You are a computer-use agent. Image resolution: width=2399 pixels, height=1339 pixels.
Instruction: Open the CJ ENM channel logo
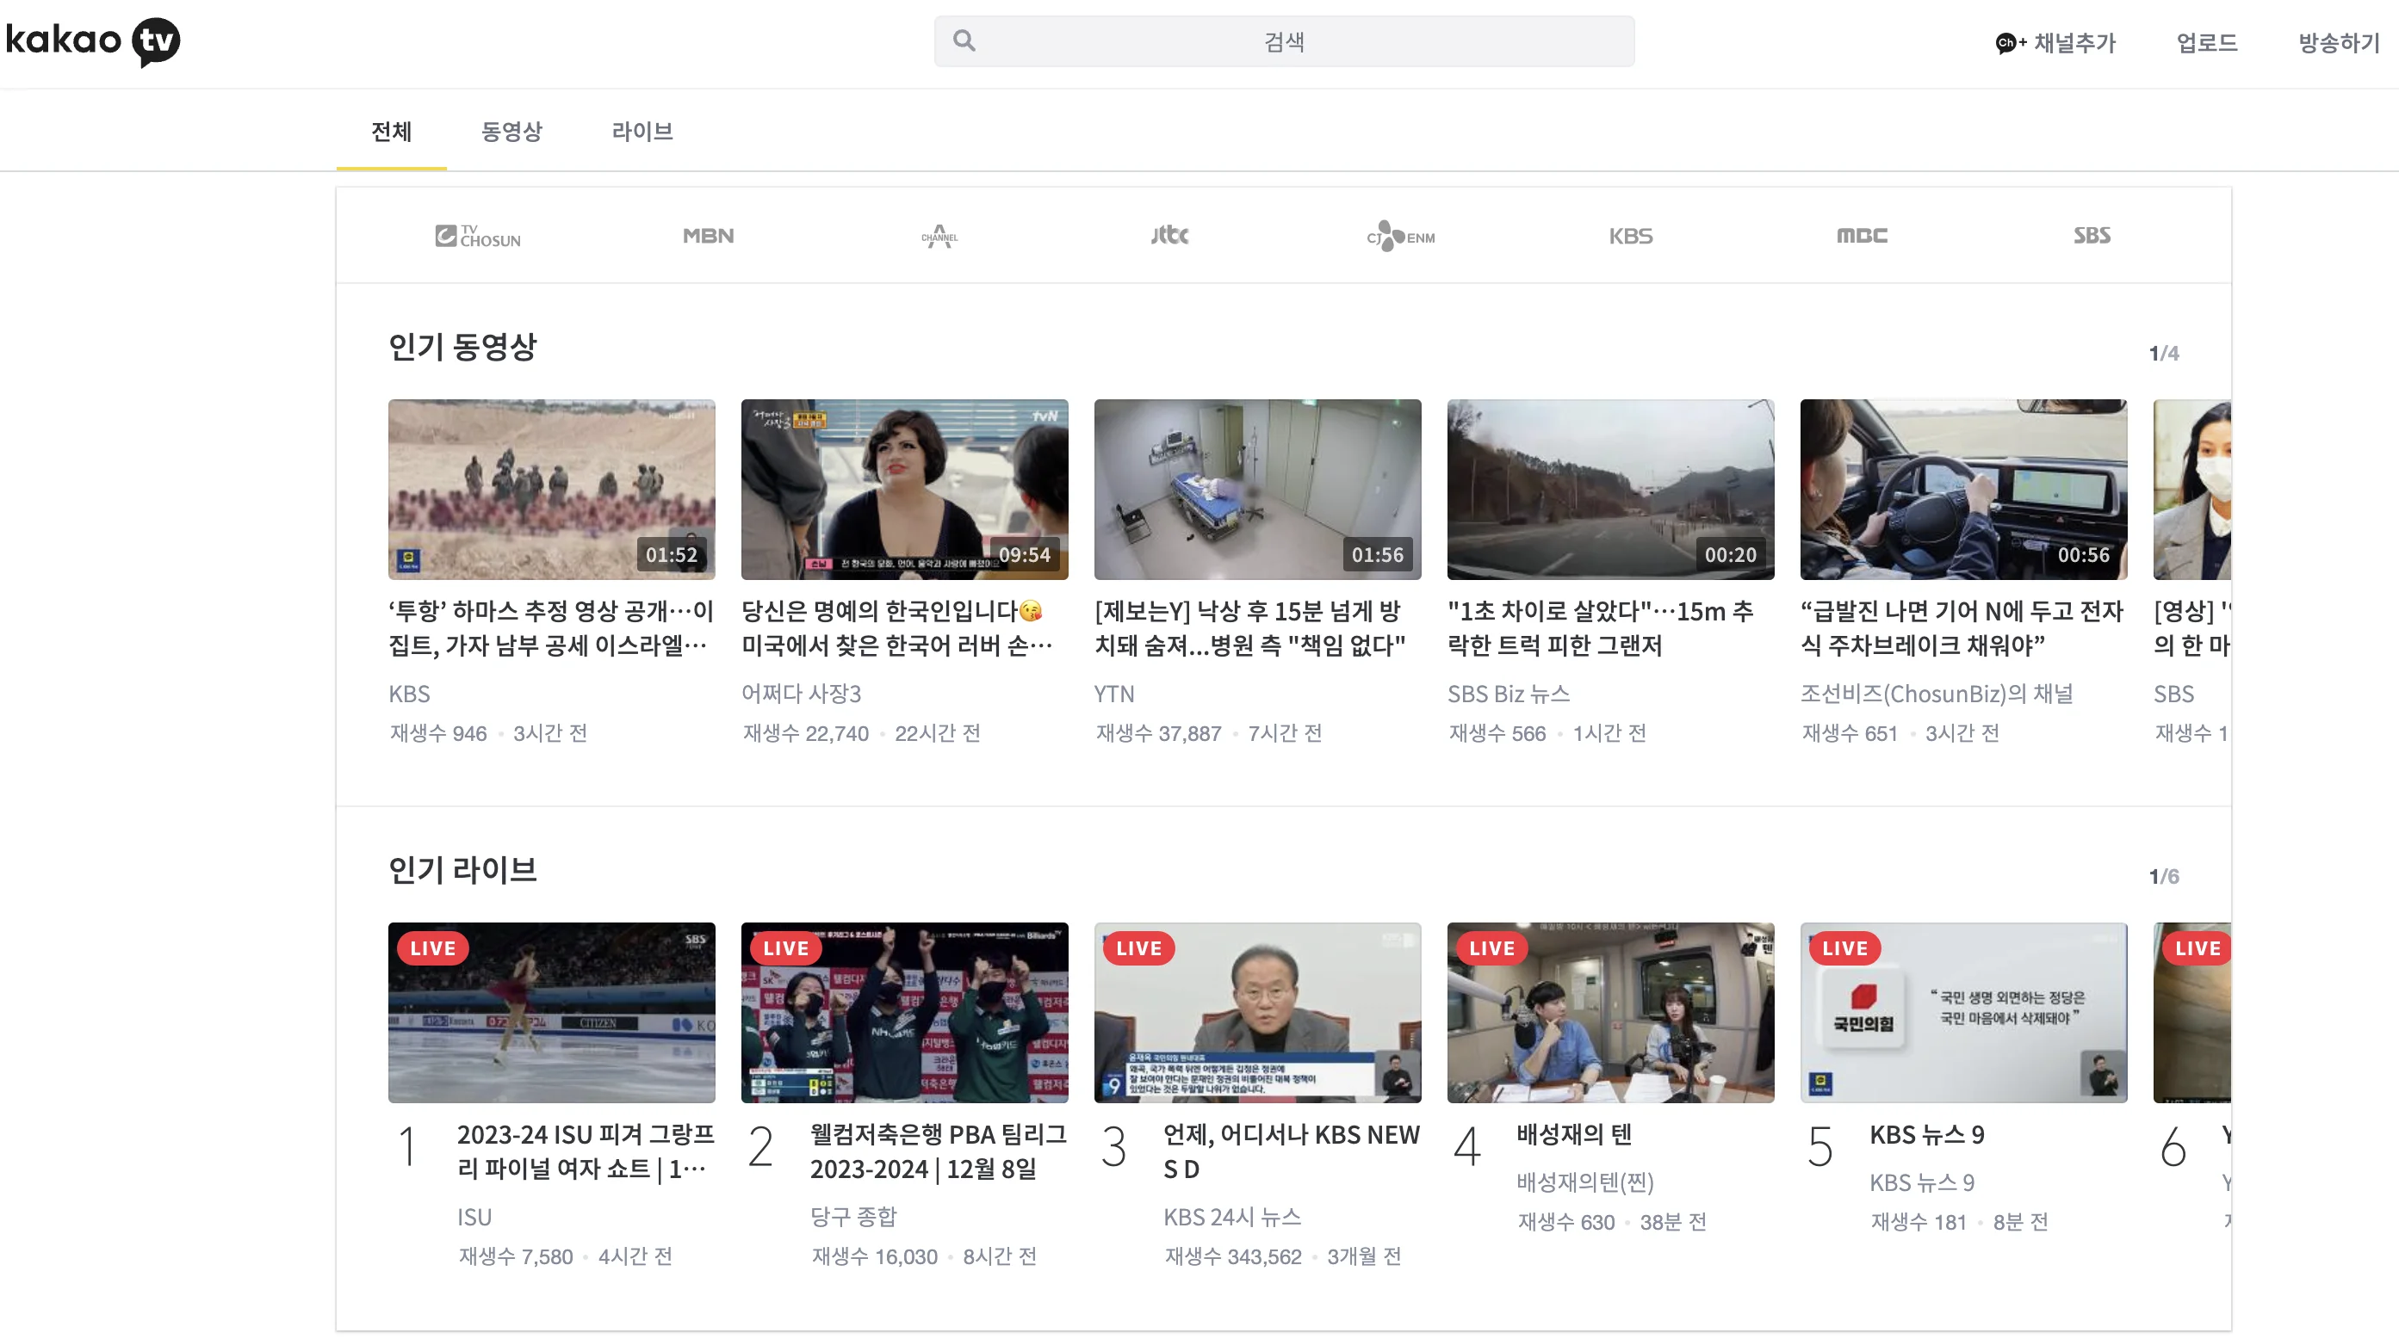coord(1401,237)
